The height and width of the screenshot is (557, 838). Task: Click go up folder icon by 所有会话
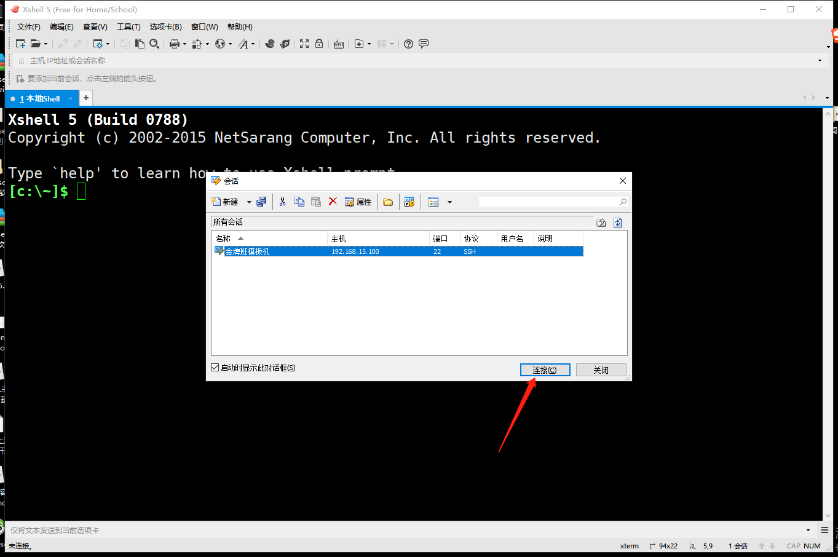(x=601, y=223)
